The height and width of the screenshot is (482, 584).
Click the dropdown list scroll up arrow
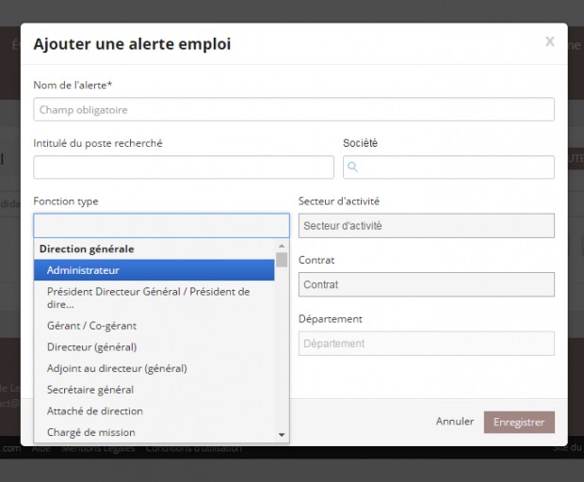[x=282, y=246]
